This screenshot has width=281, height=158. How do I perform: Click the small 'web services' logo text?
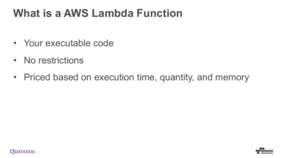[267, 153]
